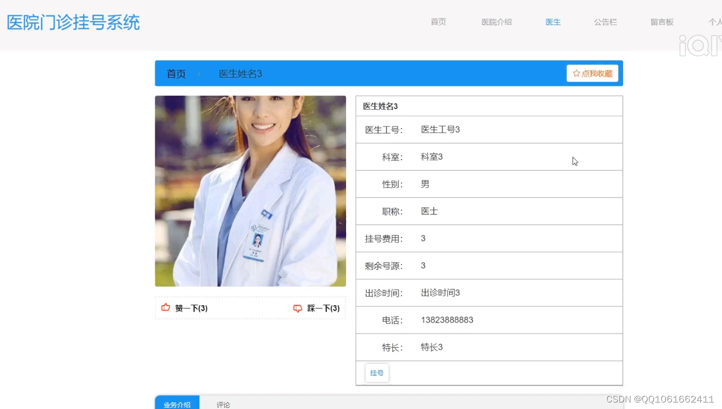Click the gender value 男
The image size is (722, 409).
[425, 184]
